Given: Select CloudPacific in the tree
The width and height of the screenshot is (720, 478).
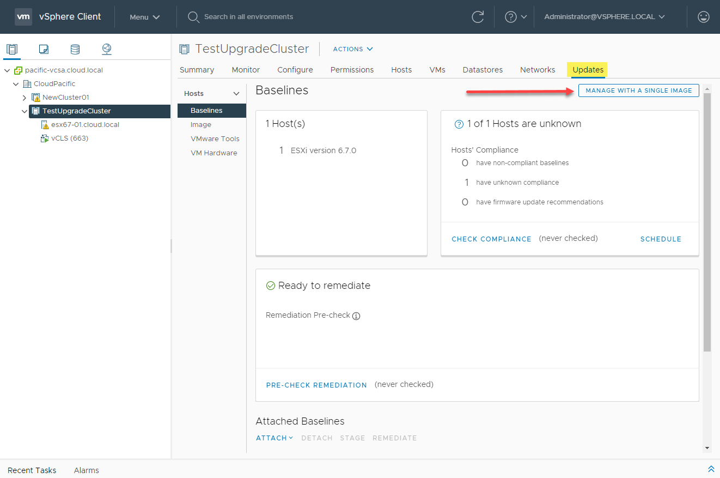Looking at the screenshot, I should [x=54, y=84].
